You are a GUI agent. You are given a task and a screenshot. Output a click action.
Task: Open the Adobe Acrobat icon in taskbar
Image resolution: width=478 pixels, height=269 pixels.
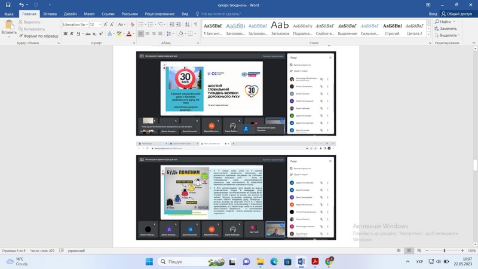(x=315, y=262)
